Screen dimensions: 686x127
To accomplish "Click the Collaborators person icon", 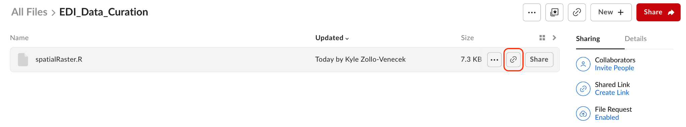I will [583, 64].
